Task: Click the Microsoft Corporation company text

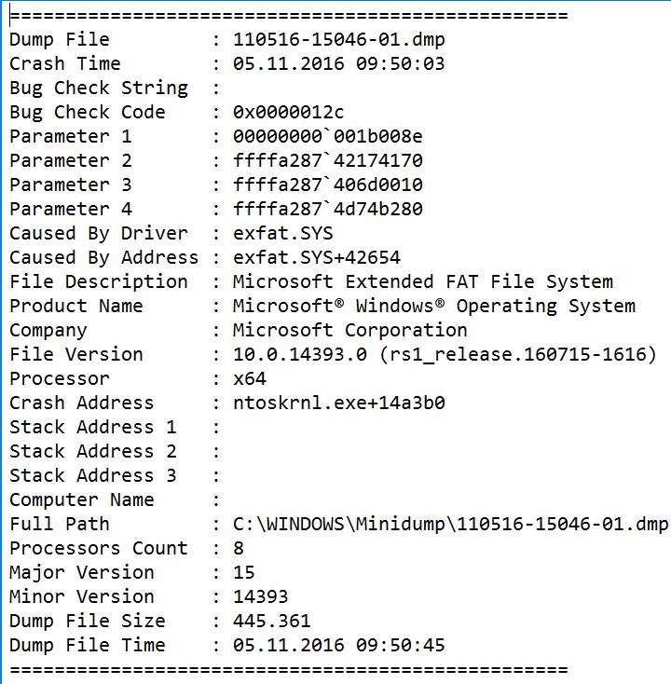Action: (349, 331)
